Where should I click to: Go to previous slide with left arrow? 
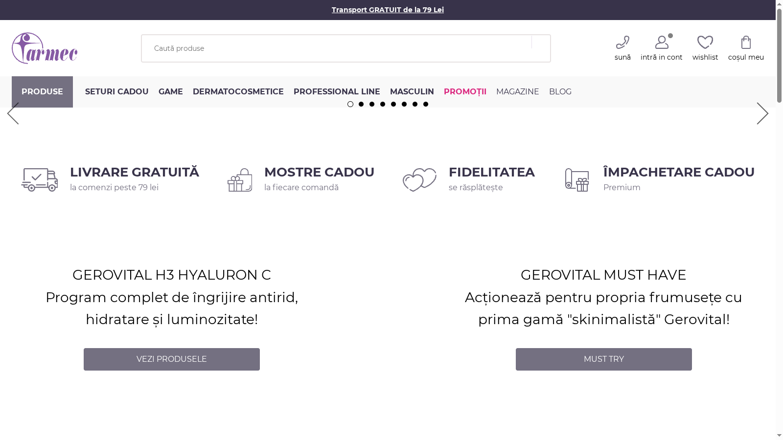click(13, 113)
